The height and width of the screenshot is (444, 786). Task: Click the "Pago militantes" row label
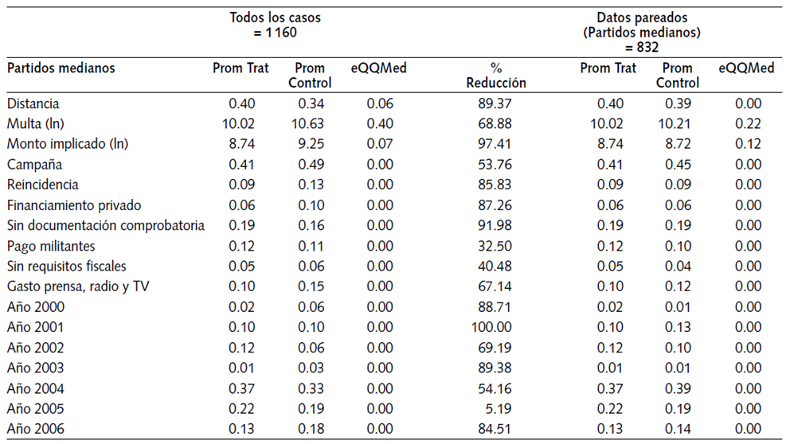(51, 246)
